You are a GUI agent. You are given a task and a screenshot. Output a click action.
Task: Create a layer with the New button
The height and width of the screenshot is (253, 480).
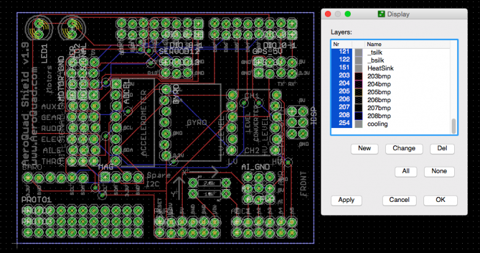click(364, 148)
